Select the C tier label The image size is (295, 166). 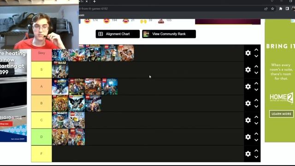tap(41, 120)
